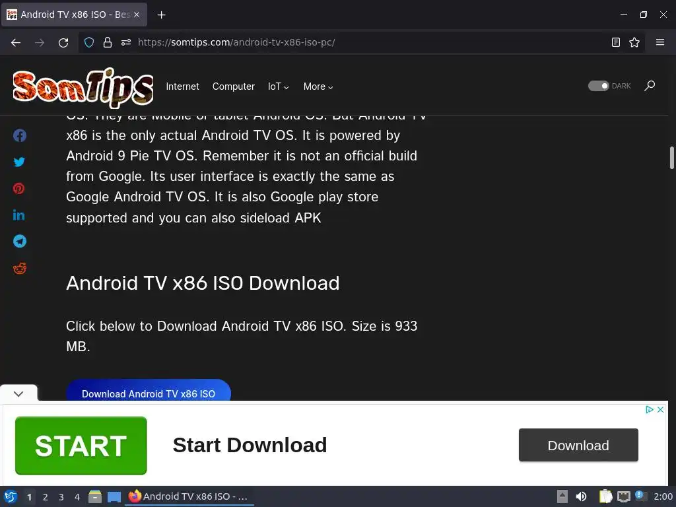Share the article on Reddit

click(19, 268)
